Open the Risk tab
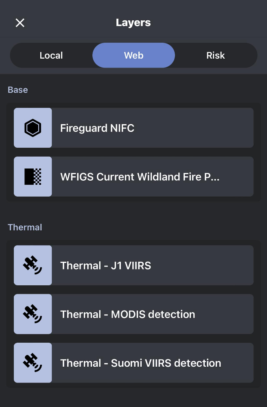267x407 pixels. (215, 55)
